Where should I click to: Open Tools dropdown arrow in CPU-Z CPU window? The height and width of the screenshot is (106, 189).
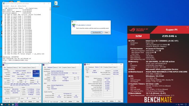tap(25, 101)
